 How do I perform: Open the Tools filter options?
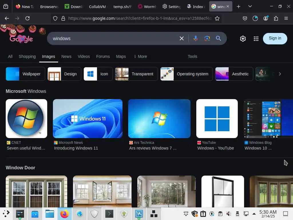pos(192,56)
